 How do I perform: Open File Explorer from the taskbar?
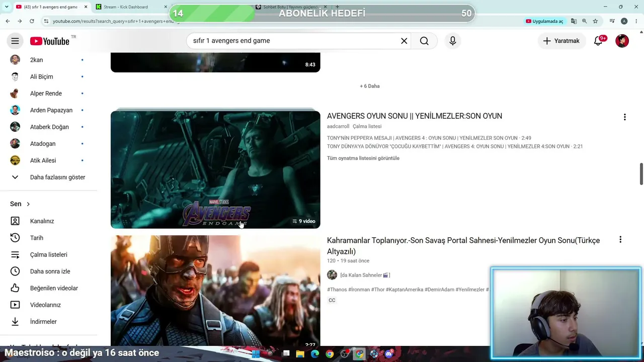click(x=300, y=354)
